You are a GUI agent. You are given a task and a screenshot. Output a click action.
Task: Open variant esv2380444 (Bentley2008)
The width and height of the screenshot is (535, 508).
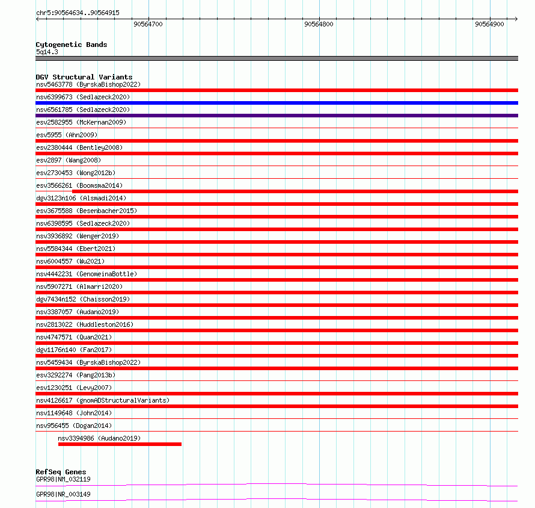click(x=79, y=147)
